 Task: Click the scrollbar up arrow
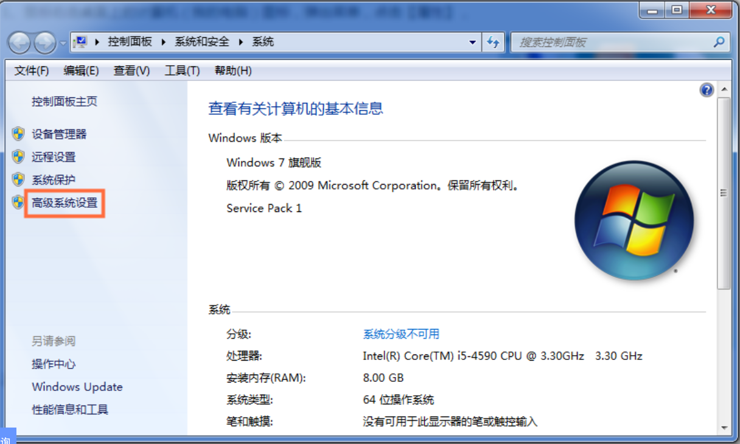pos(724,90)
